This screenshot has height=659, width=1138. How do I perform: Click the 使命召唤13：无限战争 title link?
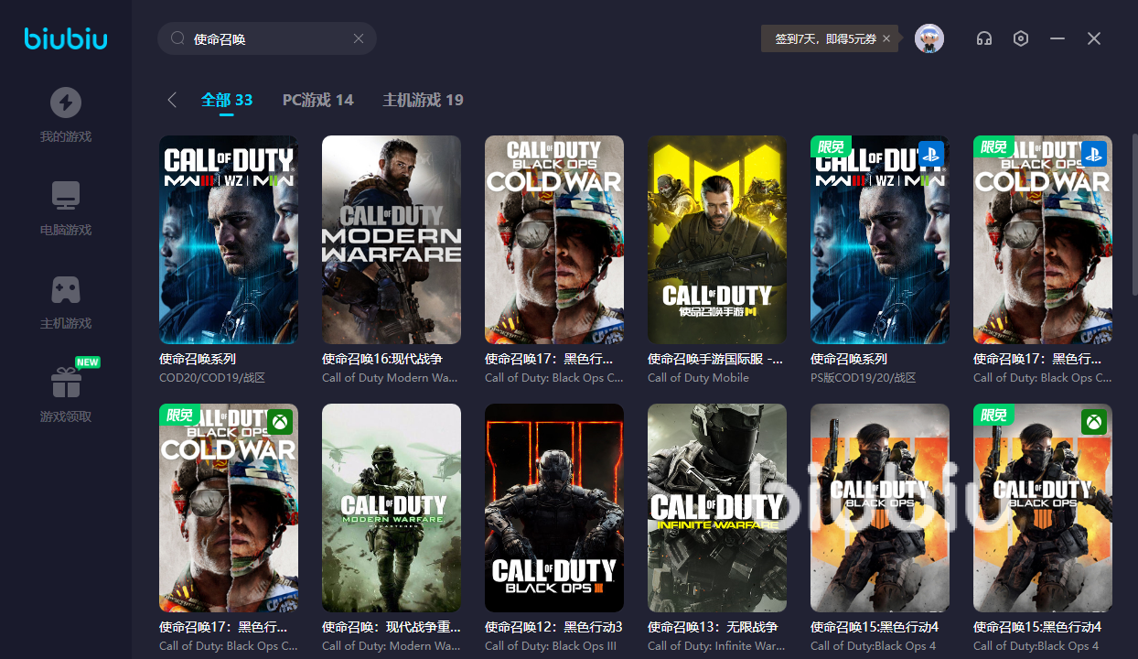click(x=713, y=627)
